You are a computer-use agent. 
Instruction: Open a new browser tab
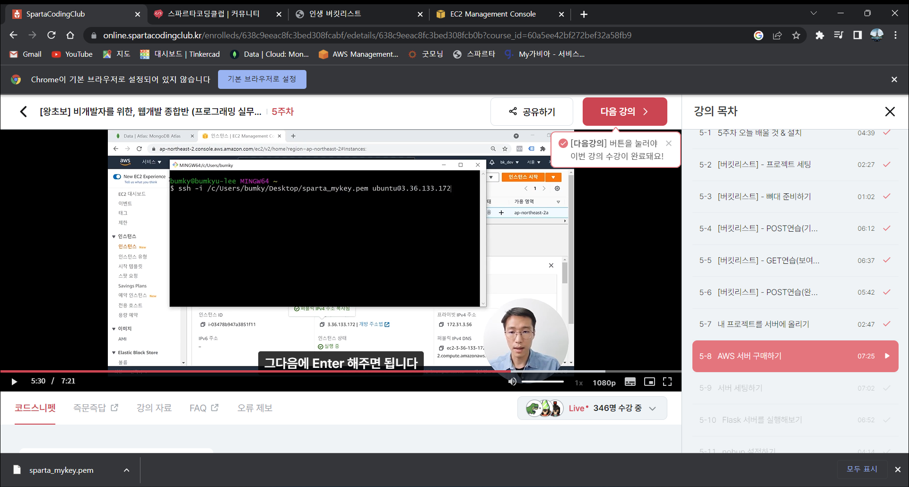click(584, 14)
